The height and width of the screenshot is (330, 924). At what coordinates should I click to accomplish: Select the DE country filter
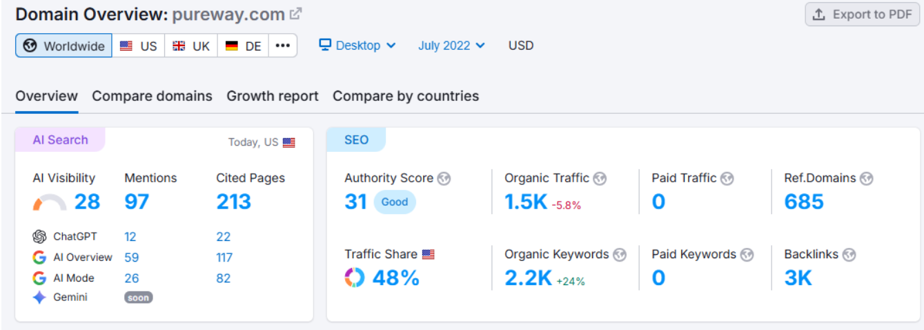tap(244, 46)
